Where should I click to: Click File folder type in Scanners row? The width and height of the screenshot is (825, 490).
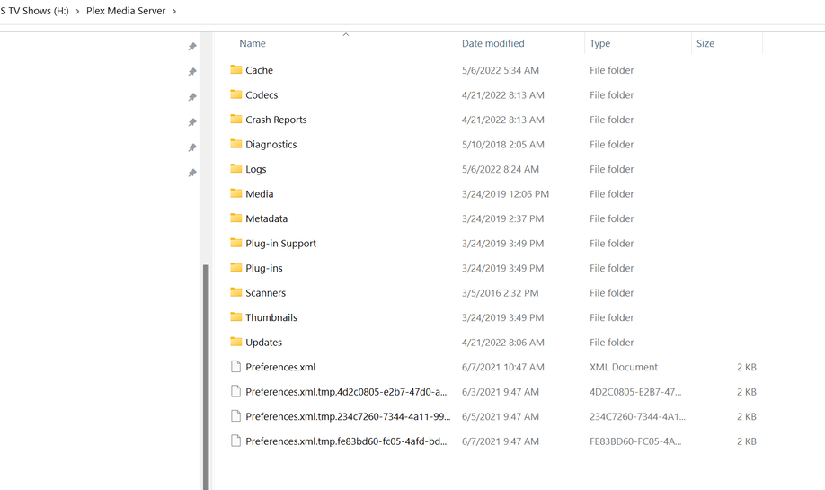(x=611, y=292)
